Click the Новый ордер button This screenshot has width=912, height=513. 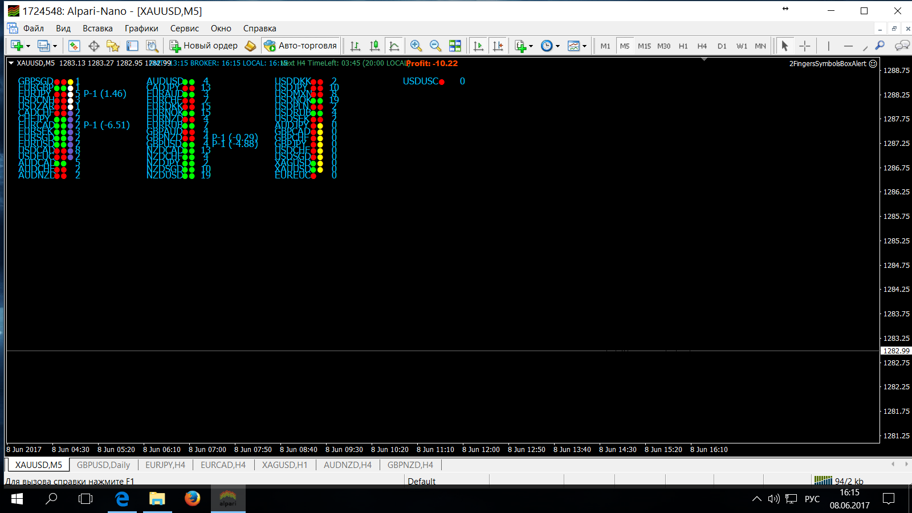(203, 46)
